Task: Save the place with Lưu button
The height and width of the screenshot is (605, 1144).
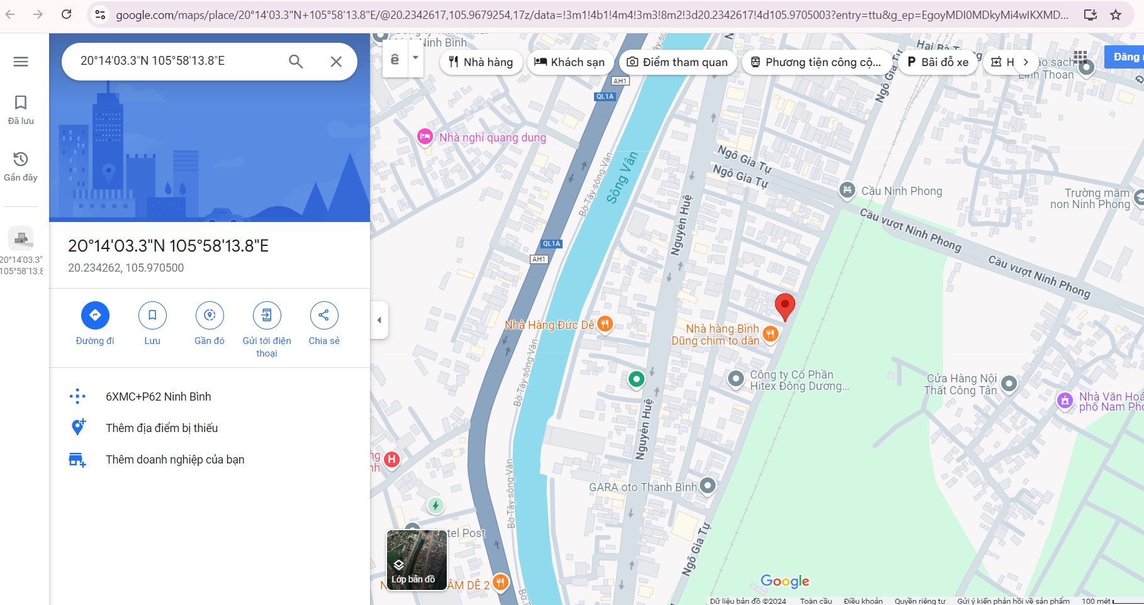Action: click(152, 324)
